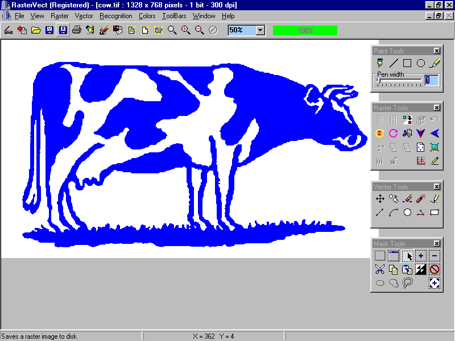Select the vector circle tool
Image resolution: width=455 pixels, height=341 pixels.
[407, 213]
